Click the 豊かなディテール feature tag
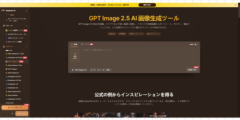 [153, 34]
